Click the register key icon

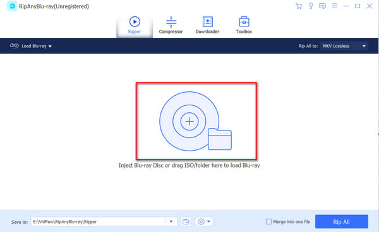pos(311,6)
